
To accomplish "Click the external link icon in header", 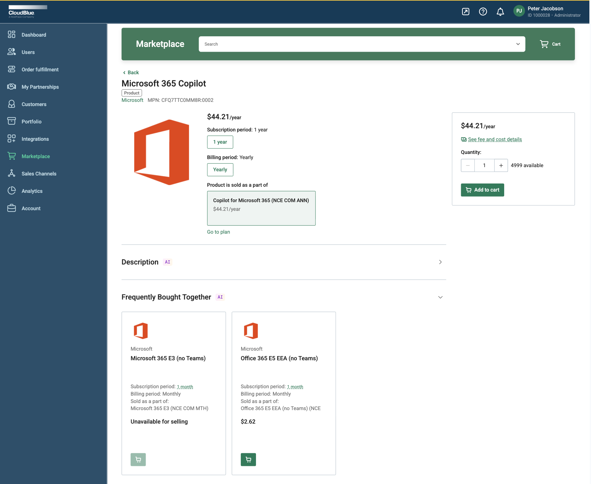I will pos(465,12).
